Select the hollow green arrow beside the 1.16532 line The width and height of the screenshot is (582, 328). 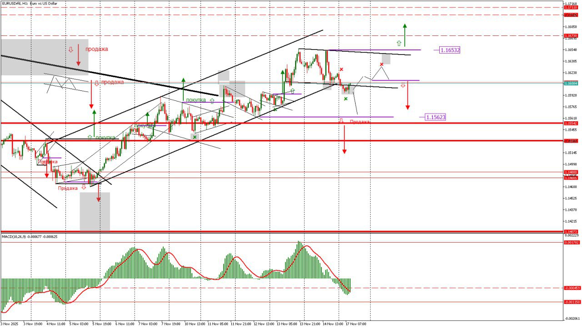click(x=399, y=43)
